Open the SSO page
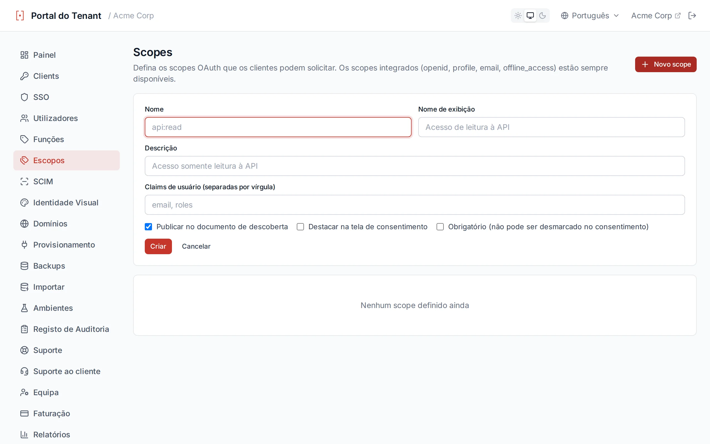The height and width of the screenshot is (444, 710). point(67,97)
